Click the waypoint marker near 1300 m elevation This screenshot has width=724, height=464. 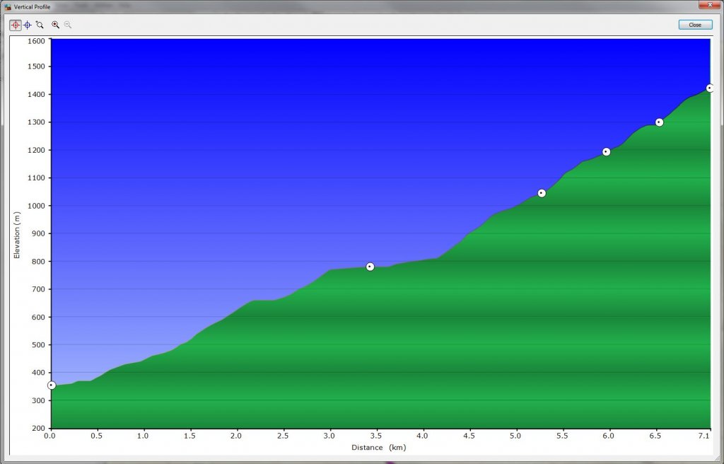pos(658,122)
